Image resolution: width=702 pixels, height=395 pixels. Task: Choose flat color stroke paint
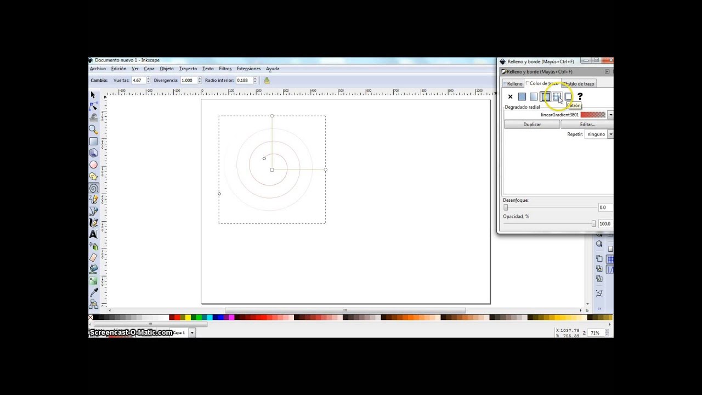pyautogui.click(x=522, y=97)
